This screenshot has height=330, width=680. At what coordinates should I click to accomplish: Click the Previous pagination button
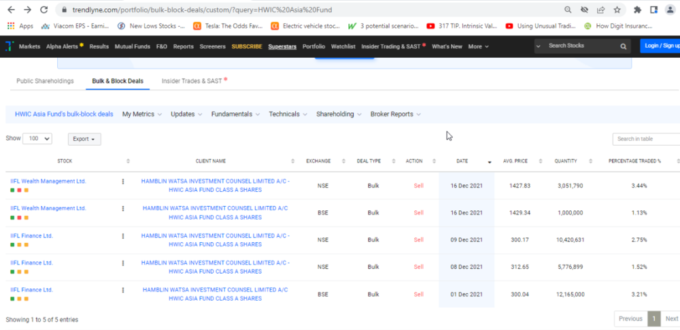pyautogui.click(x=630, y=318)
